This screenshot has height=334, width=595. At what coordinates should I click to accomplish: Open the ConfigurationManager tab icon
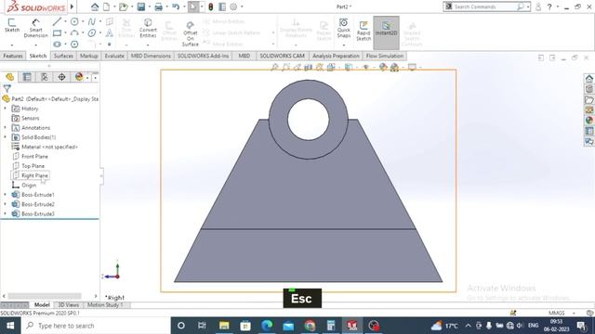click(45, 77)
